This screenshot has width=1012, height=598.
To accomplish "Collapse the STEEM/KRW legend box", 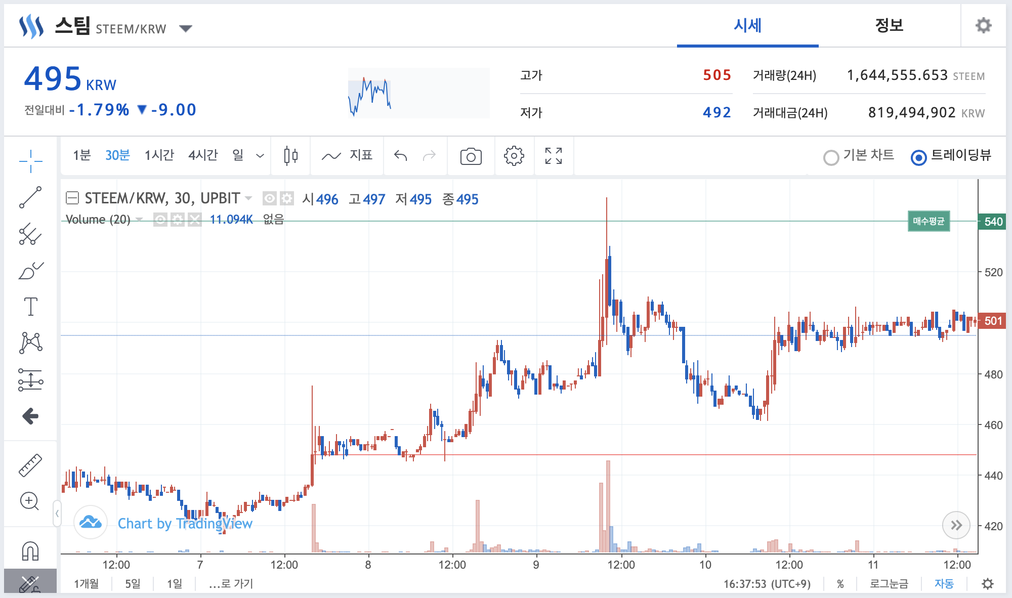I will (x=72, y=198).
